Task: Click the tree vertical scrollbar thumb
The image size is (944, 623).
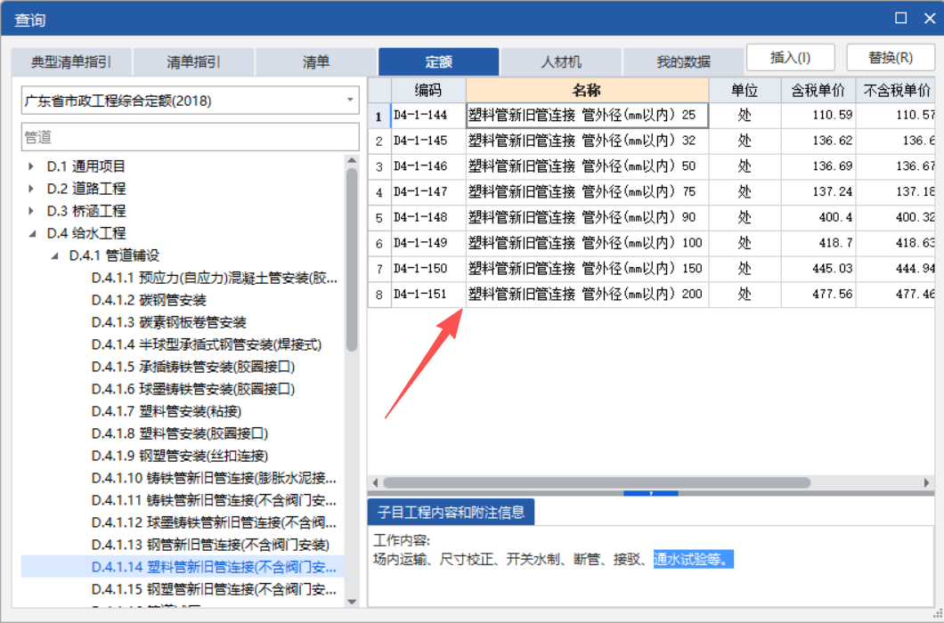Action: (352, 259)
